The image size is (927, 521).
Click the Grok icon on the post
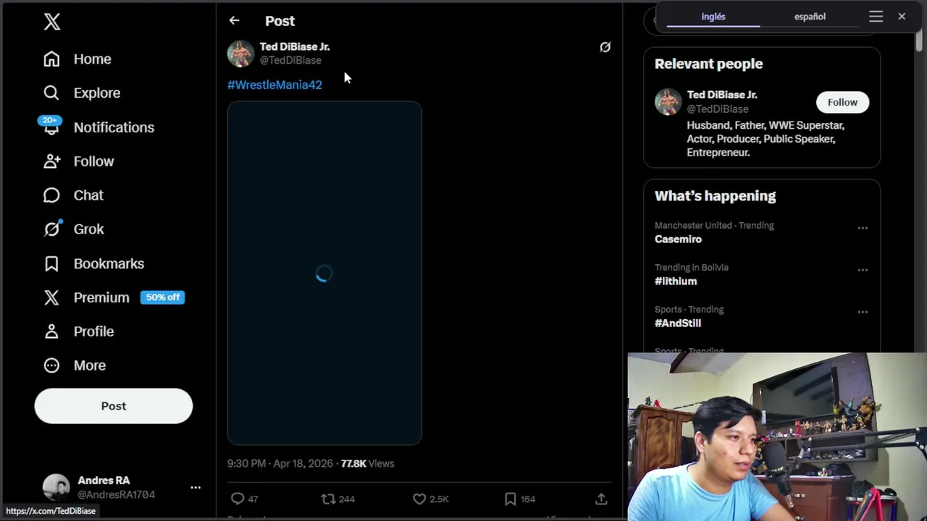tap(605, 47)
